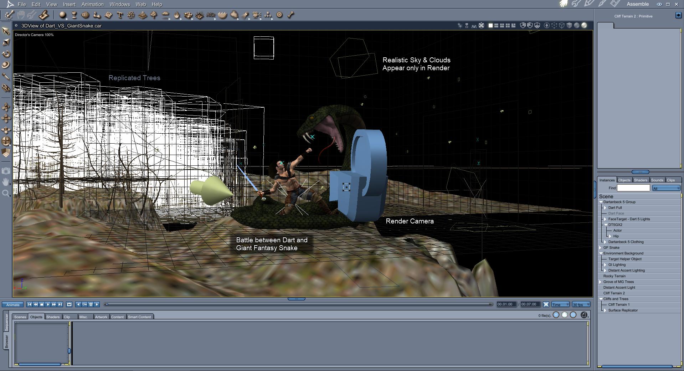Expand the Grove of MG Trees node
Screen dimensions: 684x371
(x=601, y=282)
